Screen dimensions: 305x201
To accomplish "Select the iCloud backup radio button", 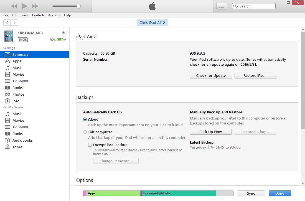I will (x=85, y=119).
